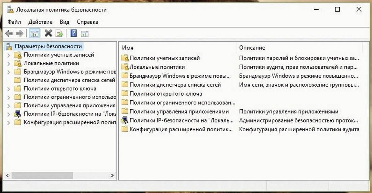This screenshot has height=193, width=372.
Task: Expand Конфигурация расширенной политики tree node
Action: pyautogui.click(x=9, y=122)
